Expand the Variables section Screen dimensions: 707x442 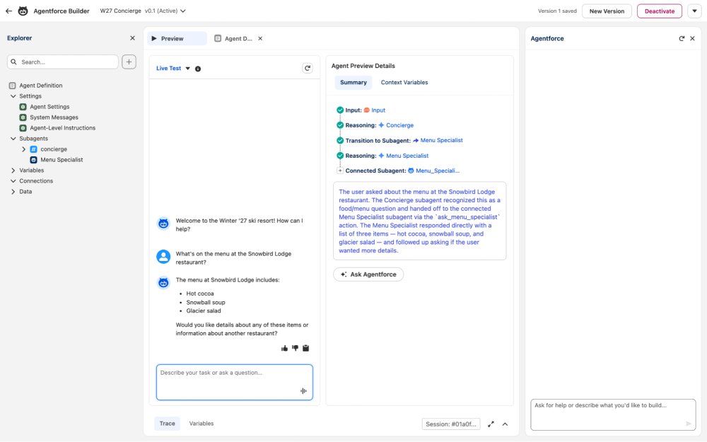pyautogui.click(x=13, y=170)
